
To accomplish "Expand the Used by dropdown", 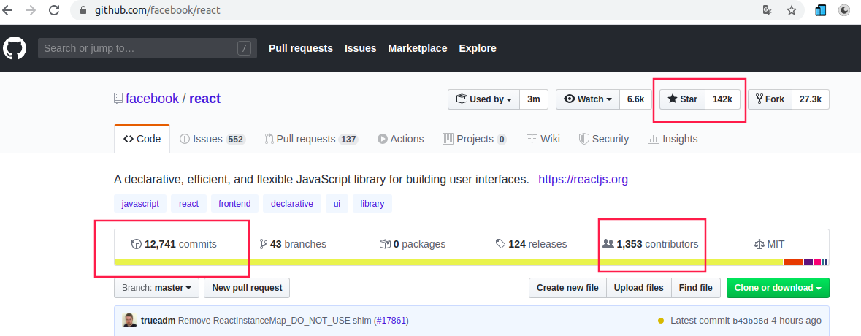I will (483, 99).
